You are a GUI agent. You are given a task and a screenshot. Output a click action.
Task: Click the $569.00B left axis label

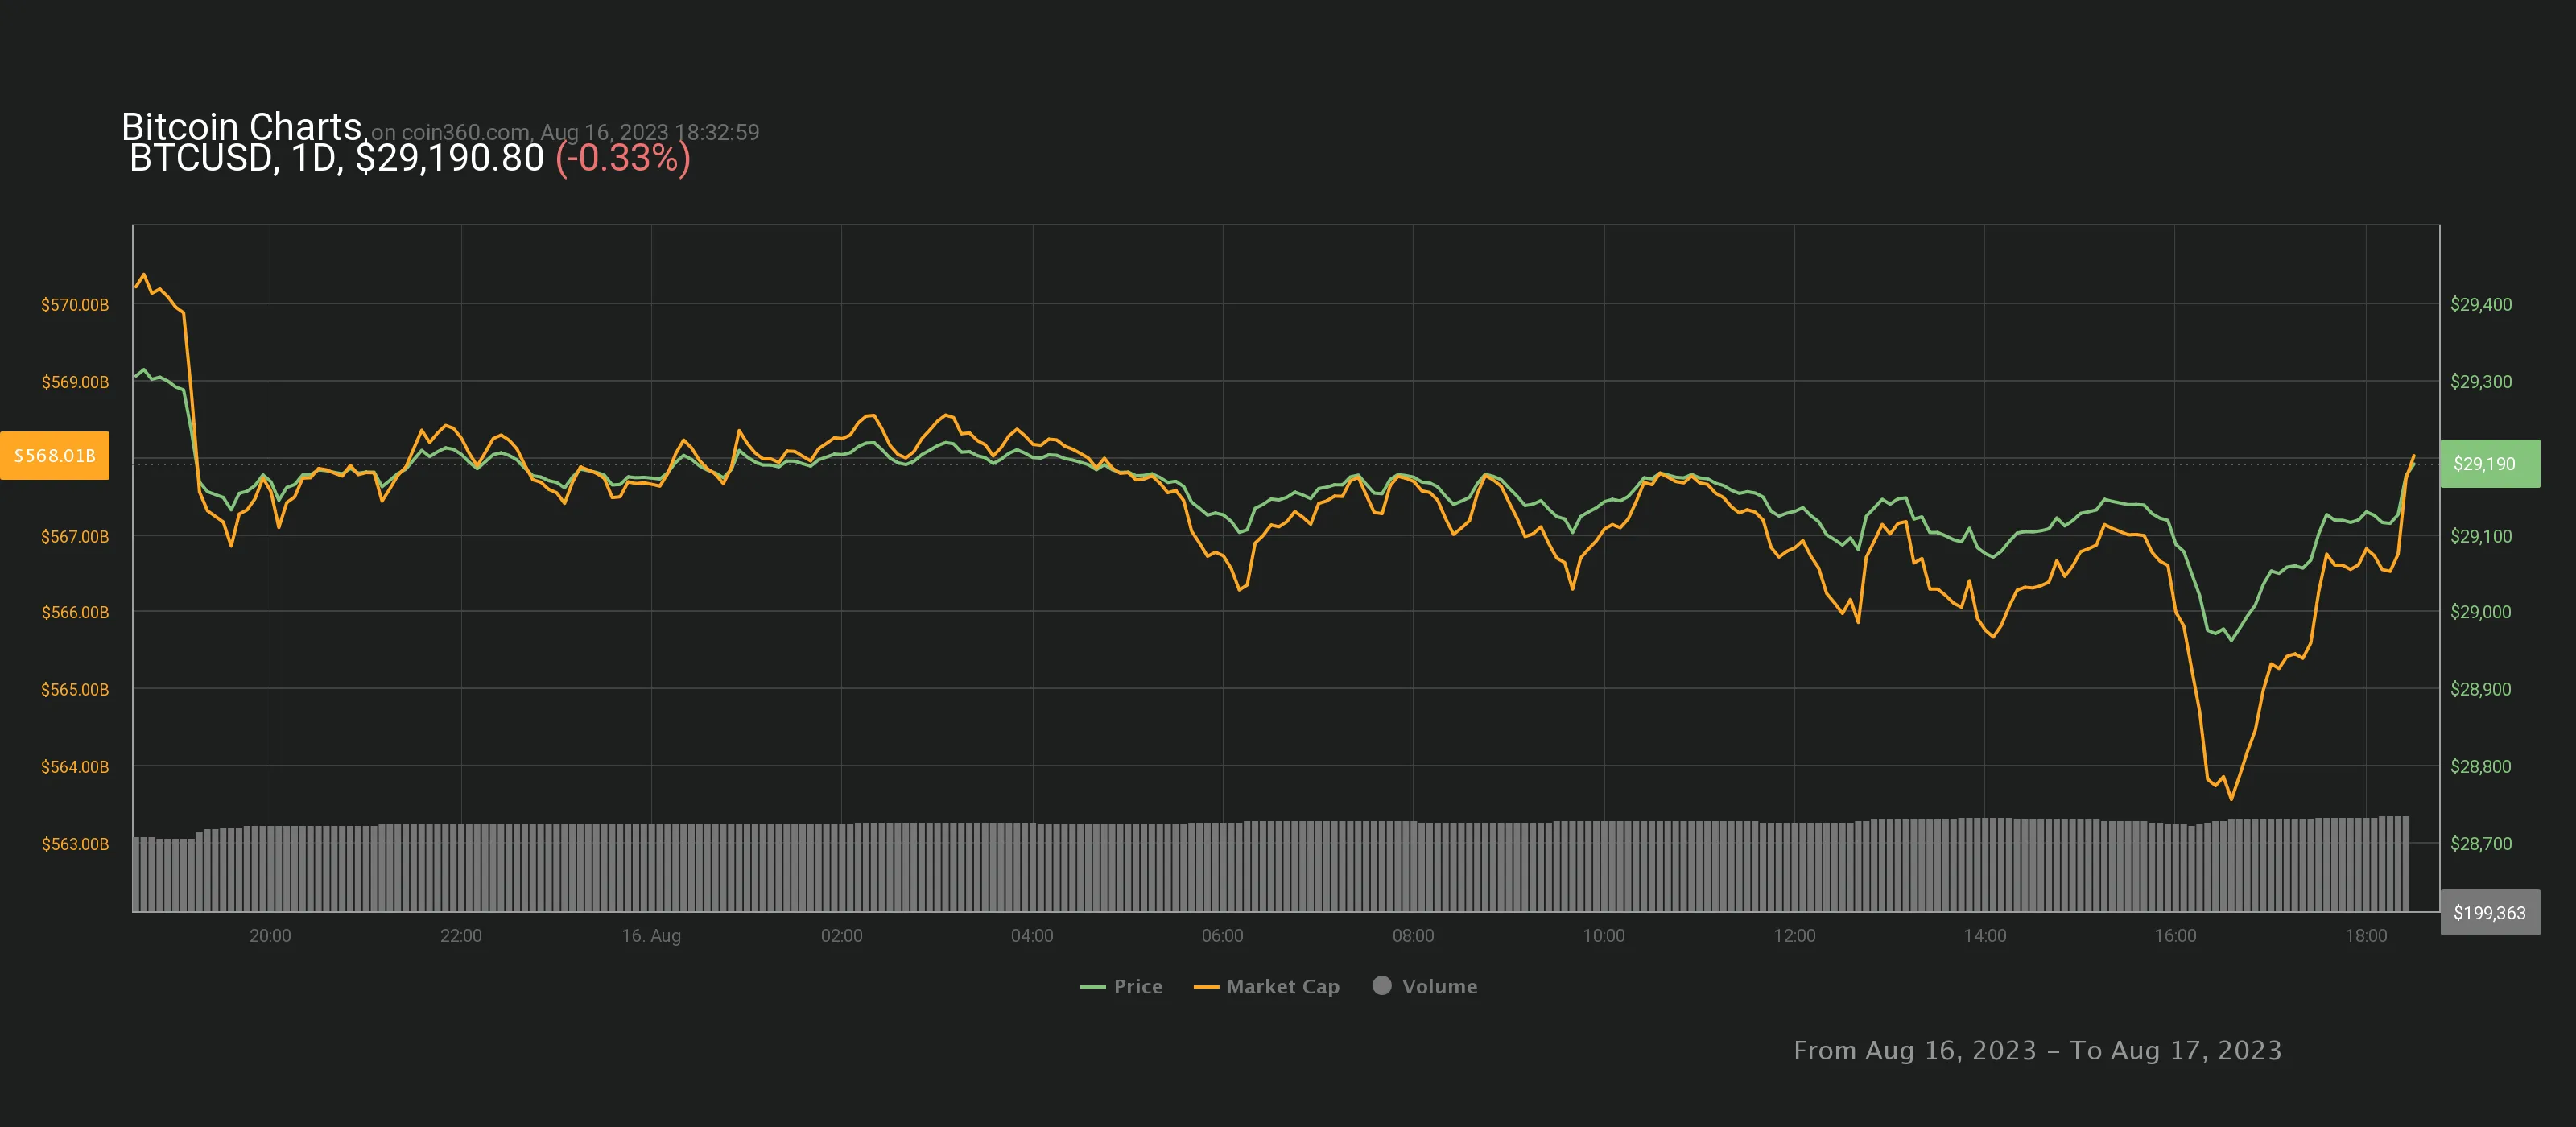(x=75, y=382)
